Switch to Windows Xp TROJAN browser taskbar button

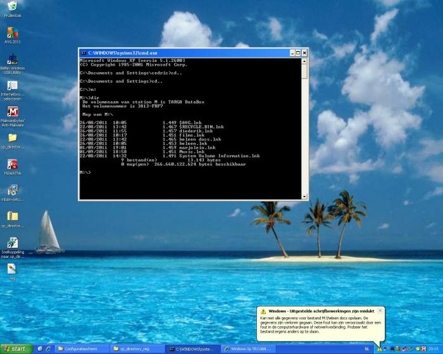tap(248, 349)
